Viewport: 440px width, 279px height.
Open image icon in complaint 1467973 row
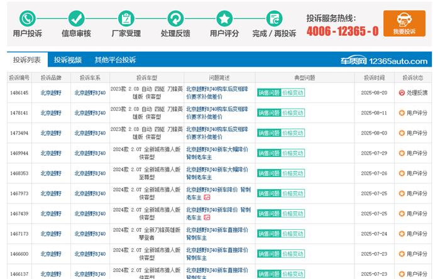coord(207,197)
